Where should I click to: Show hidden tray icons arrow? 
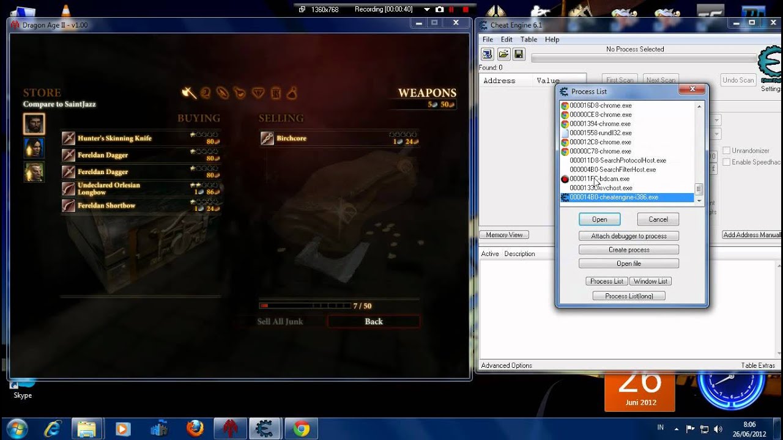(x=676, y=428)
